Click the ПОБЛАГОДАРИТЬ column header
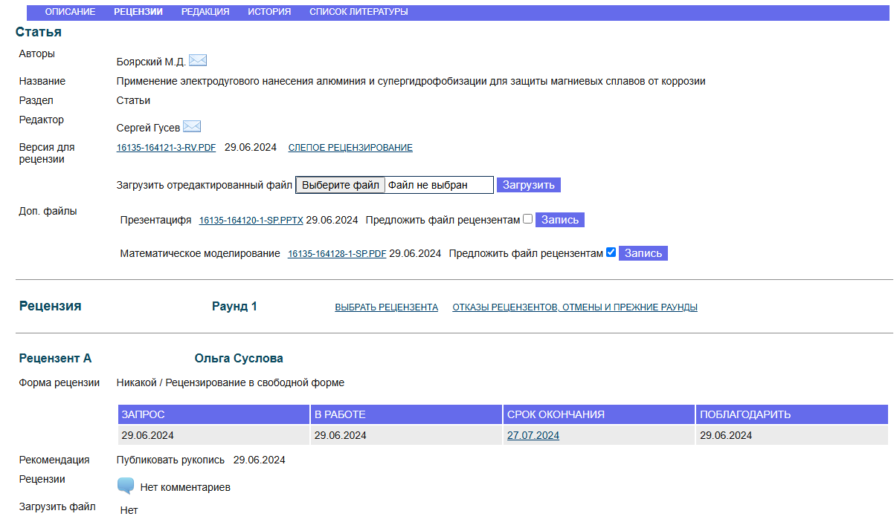894x528 pixels. pyautogui.click(x=792, y=414)
